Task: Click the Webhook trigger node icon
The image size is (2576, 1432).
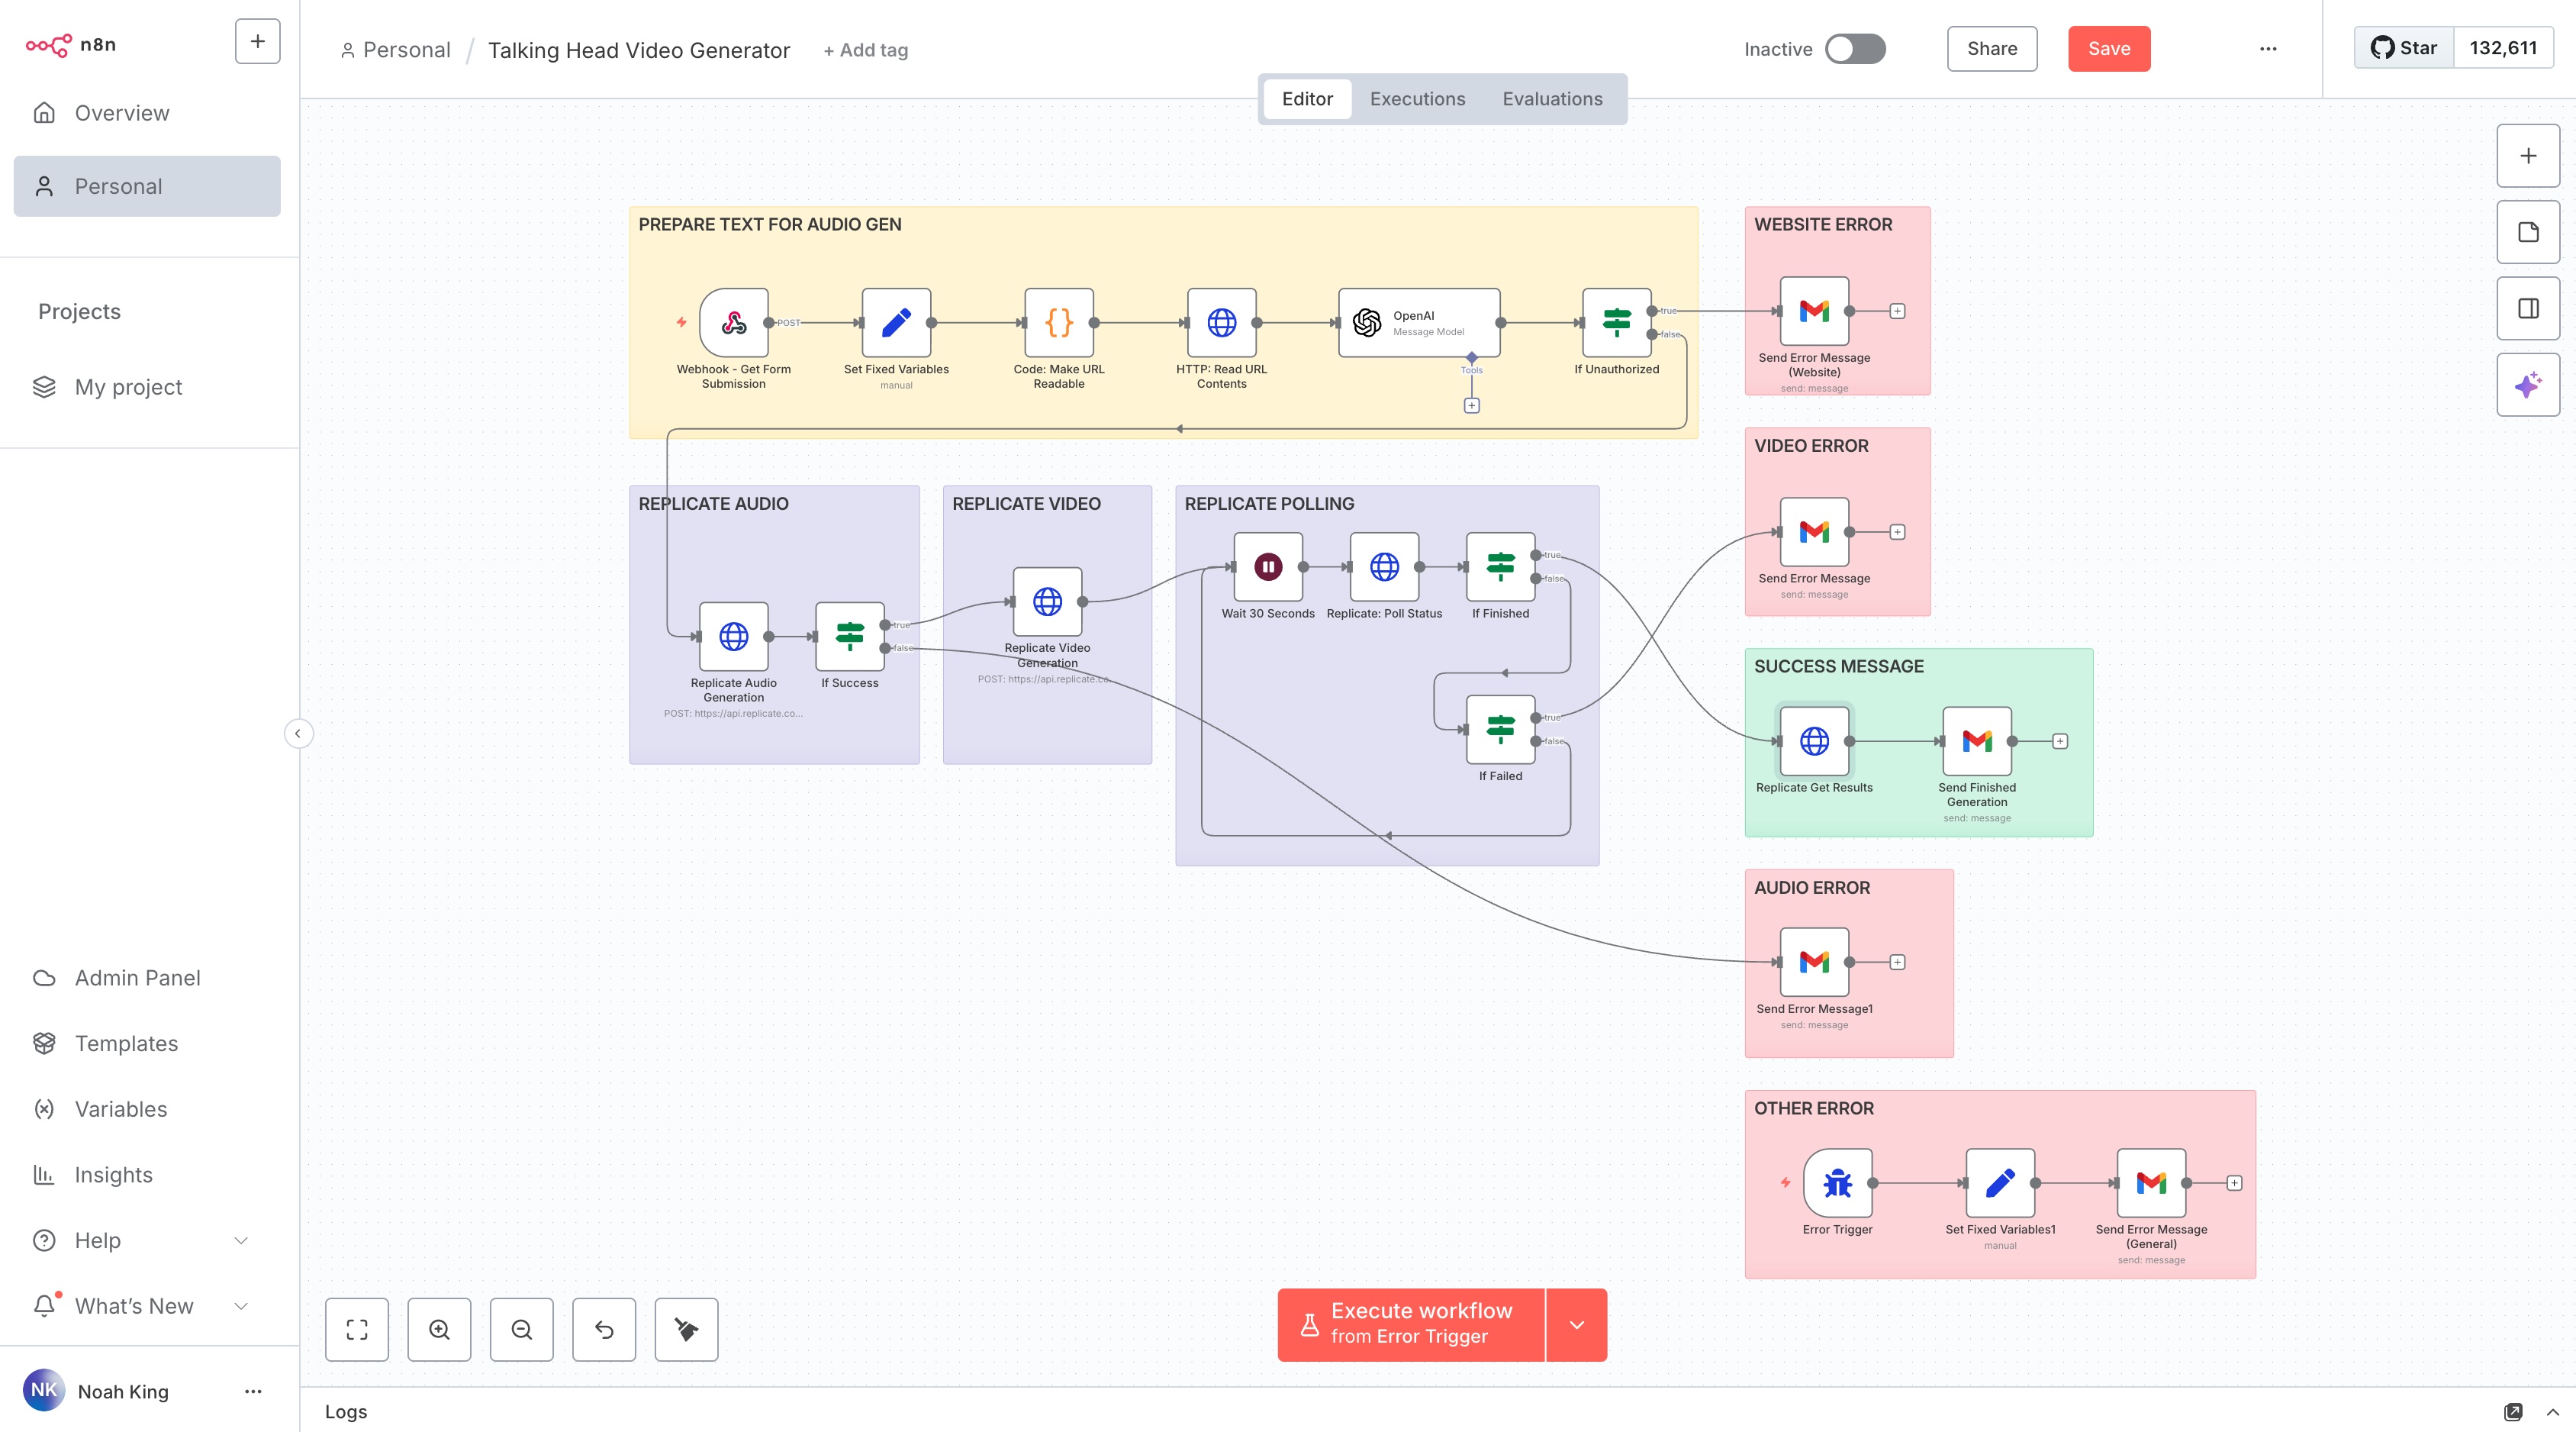Action: click(x=733, y=322)
